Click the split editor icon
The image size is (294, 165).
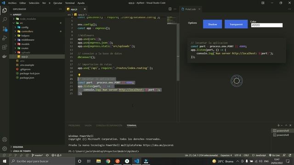click(x=170, y=9)
